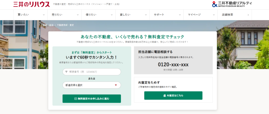Viewport: 269px width, 114px height.
Task: Open the 都道府県を選択 dropdown
Action: tap(92, 85)
